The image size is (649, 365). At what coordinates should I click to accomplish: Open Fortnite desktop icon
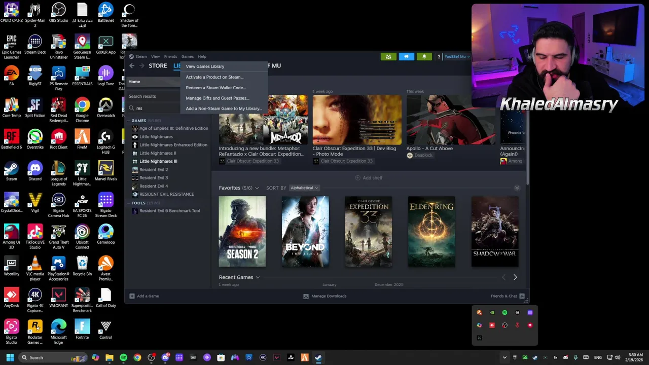pyautogui.click(x=82, y=329)
